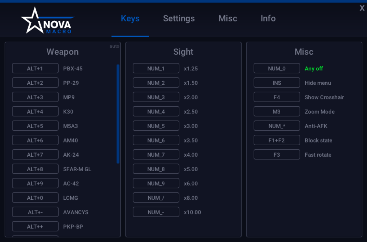This screenshot has height=242, width=367.
Task: Click the ALT+3 keybind box
Action: coord(35,97)
